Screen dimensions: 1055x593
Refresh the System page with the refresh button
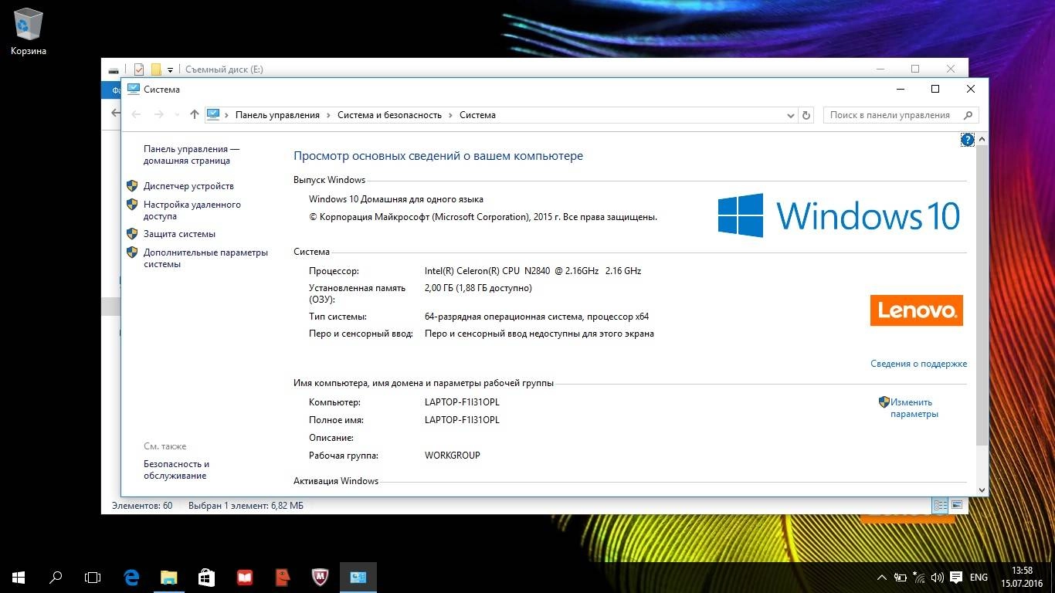click(x=806, y=115)
